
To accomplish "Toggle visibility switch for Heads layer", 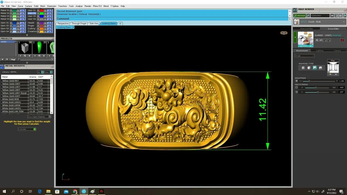I will point(49,23).
